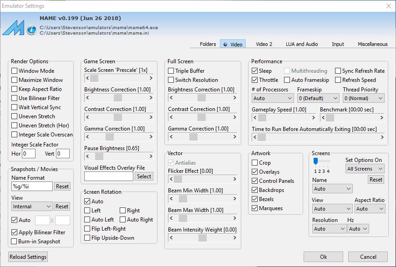Screen dimensions: 396x267
Task: Click the MAME logo icon
Action: click(13, 27)
